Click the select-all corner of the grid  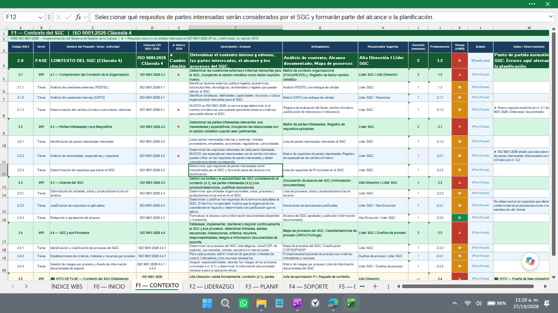4,28
